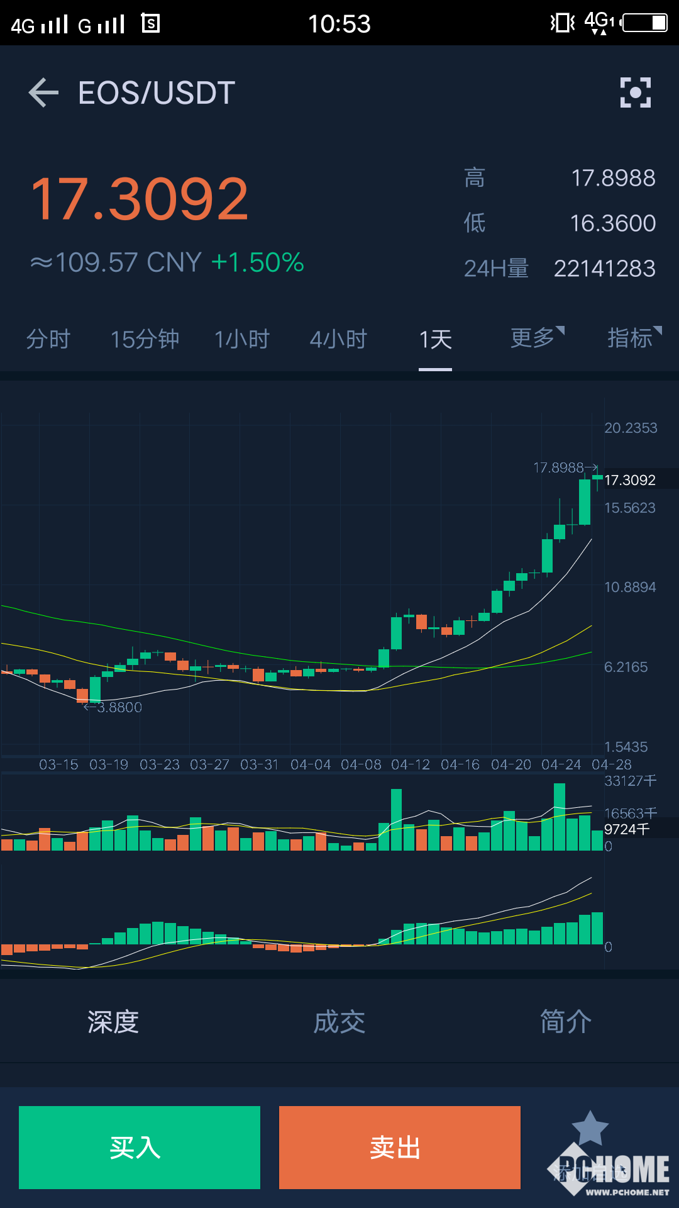Viewport: 679px width, 1208px height.
Task: Tap the vibrate mode status icon
Action: click(563, 23)
